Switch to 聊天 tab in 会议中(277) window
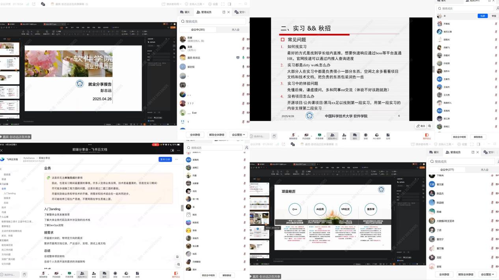The width and height of the screenshot is (499, 280). 434,152
